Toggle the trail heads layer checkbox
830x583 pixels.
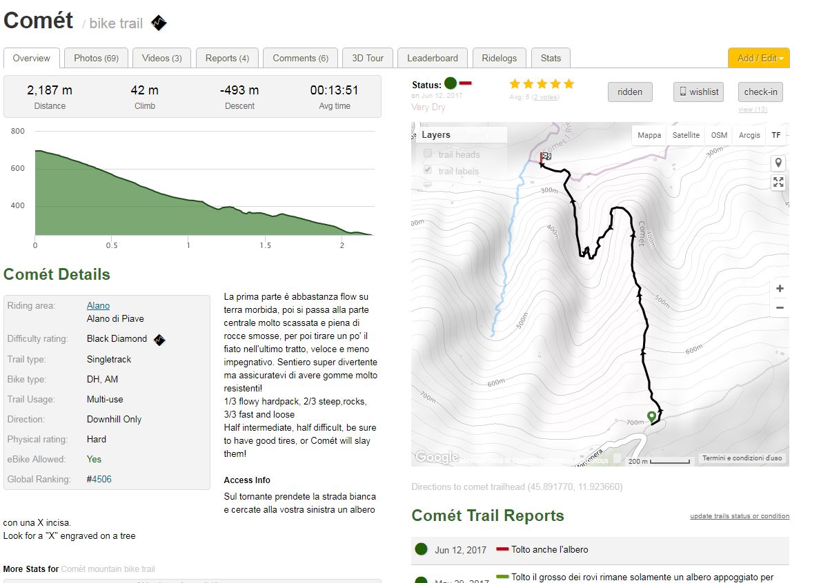[x=428, y=154]
